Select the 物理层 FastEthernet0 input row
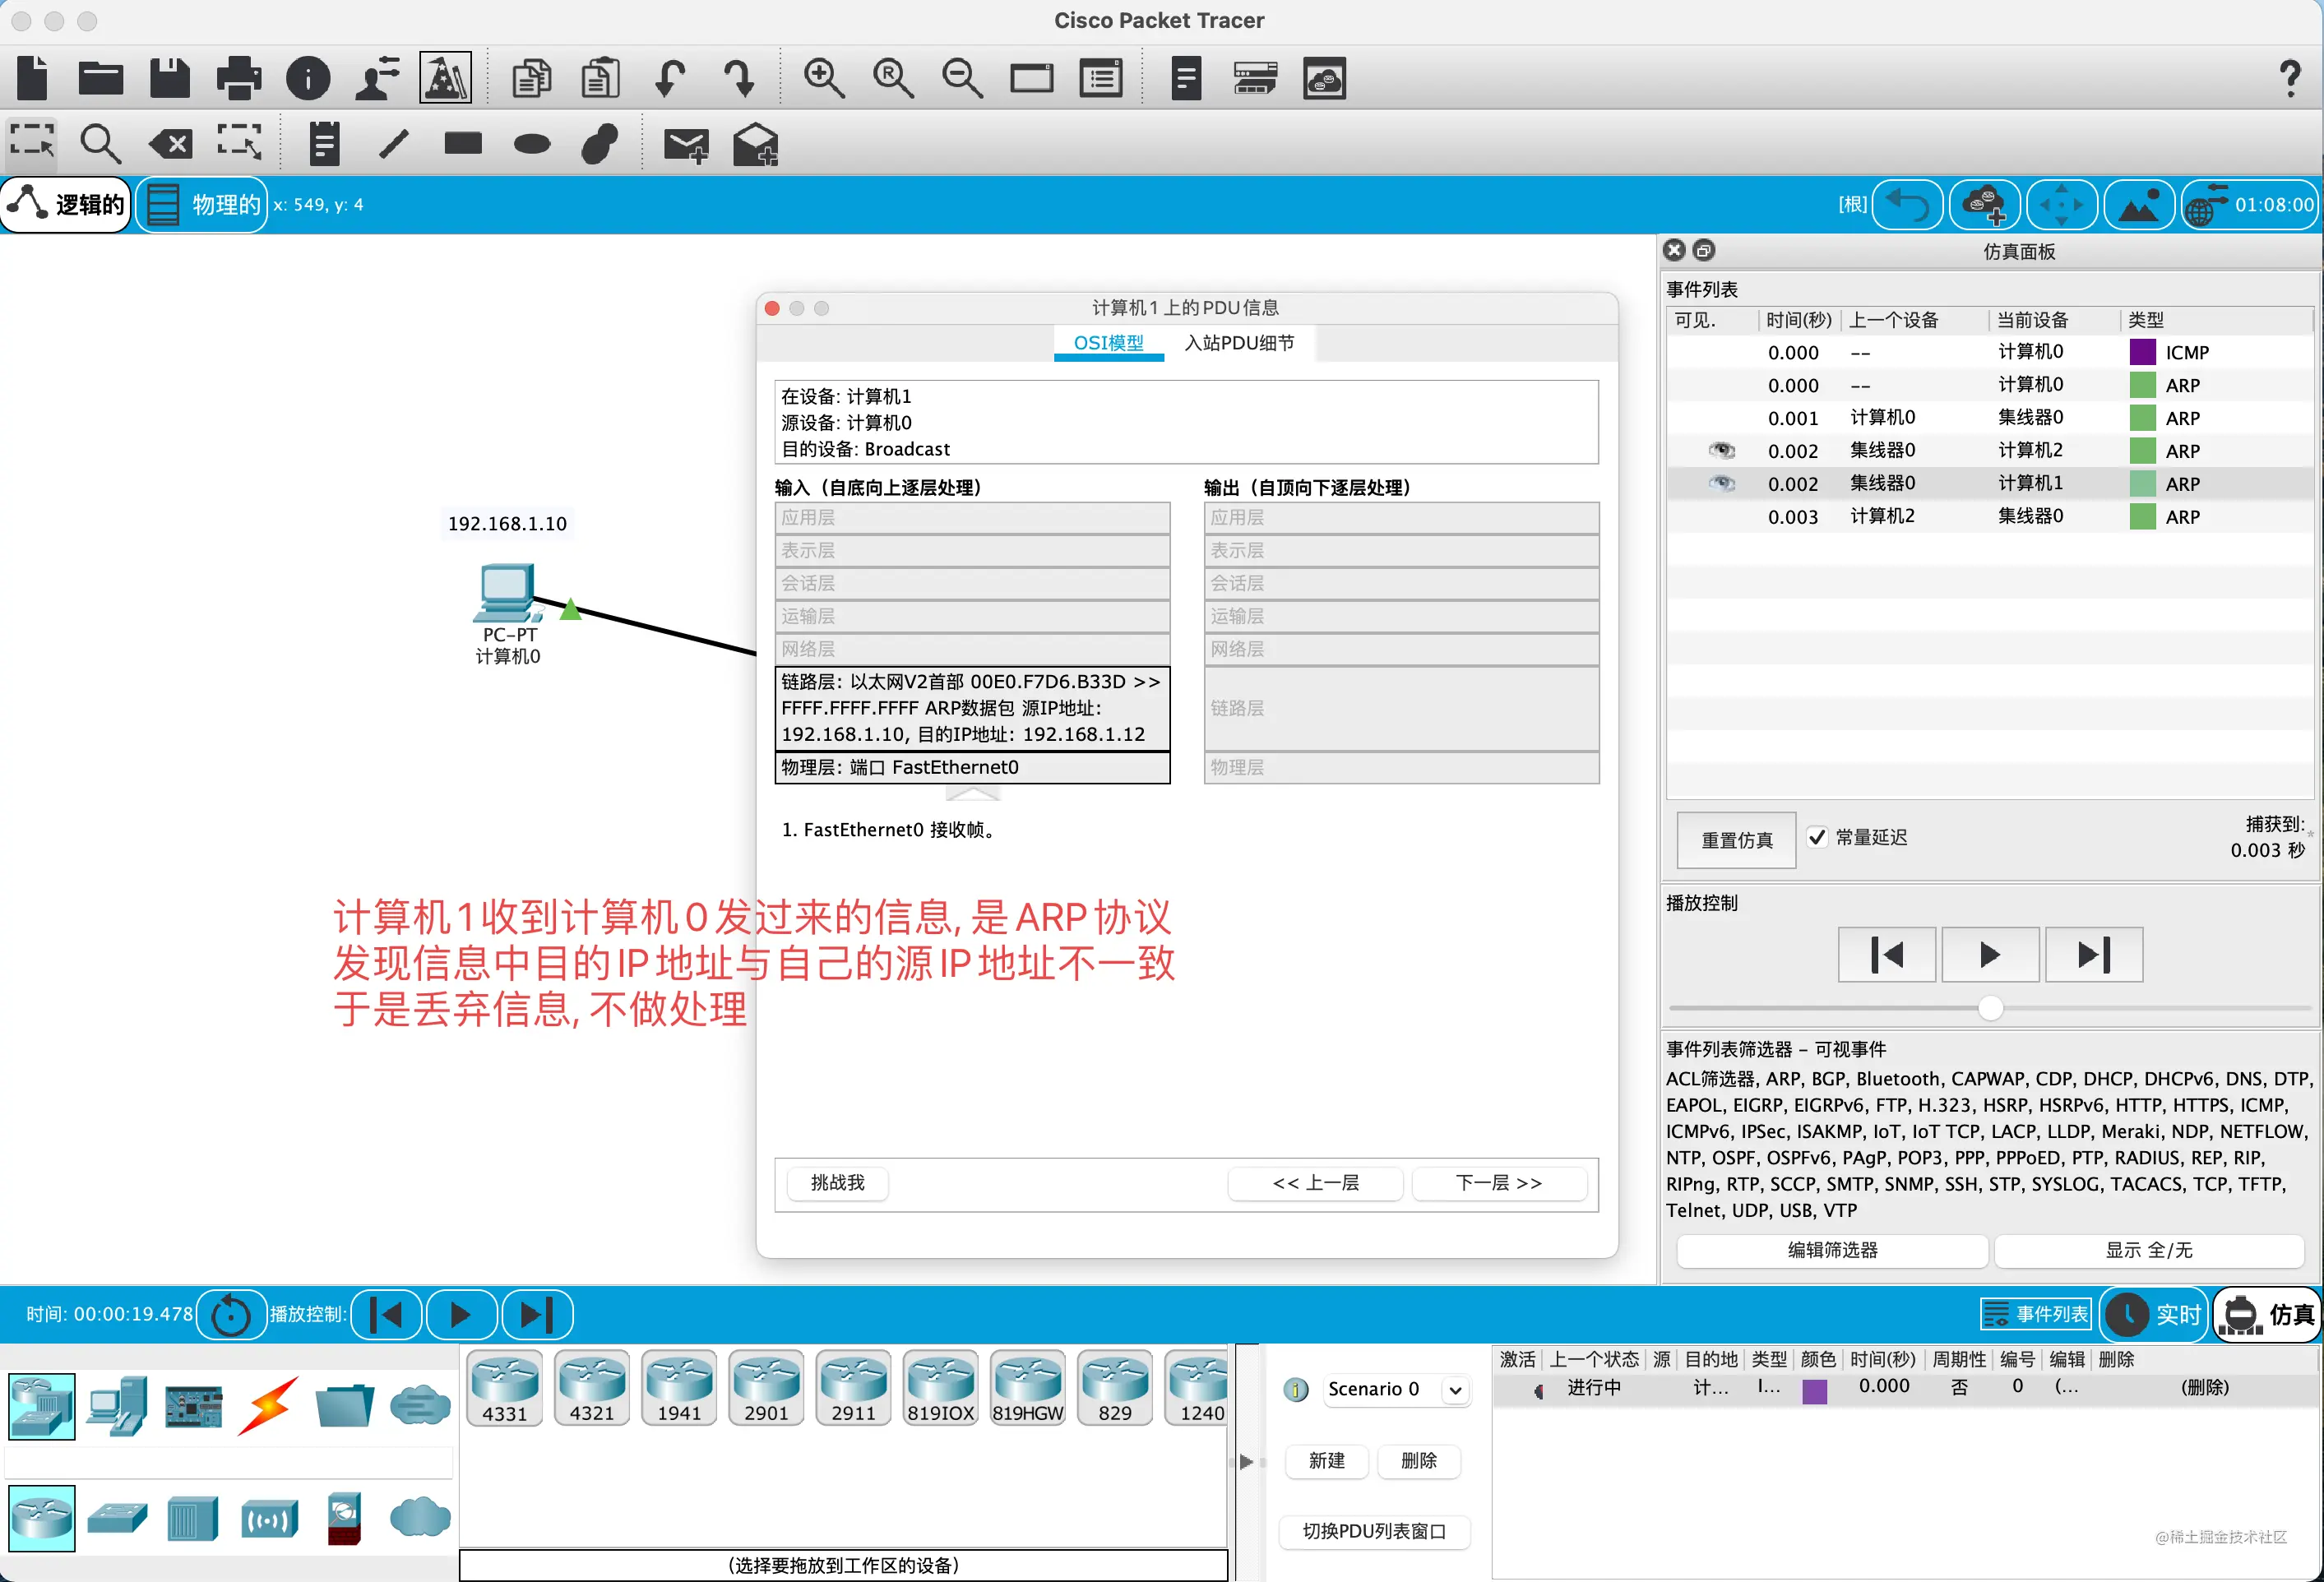 click(x=972, y=767)
